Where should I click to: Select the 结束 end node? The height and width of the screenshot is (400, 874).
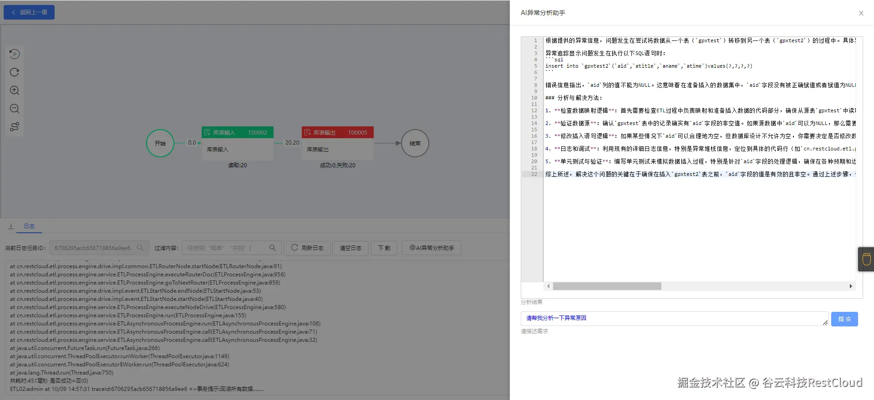(x=415, y=143)
